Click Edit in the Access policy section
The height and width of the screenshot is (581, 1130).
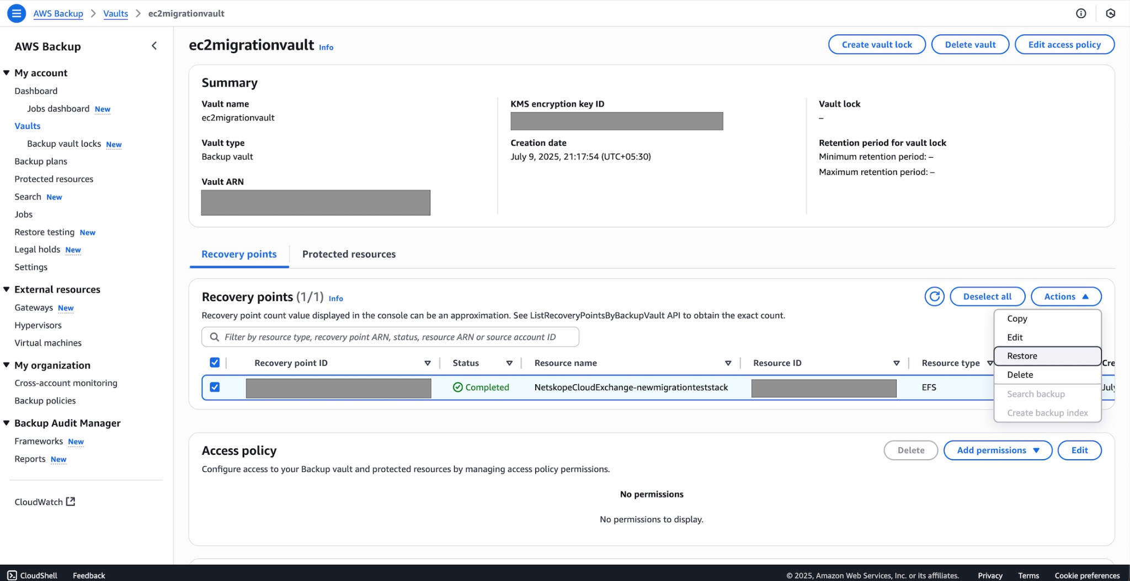pos(1079,450)
